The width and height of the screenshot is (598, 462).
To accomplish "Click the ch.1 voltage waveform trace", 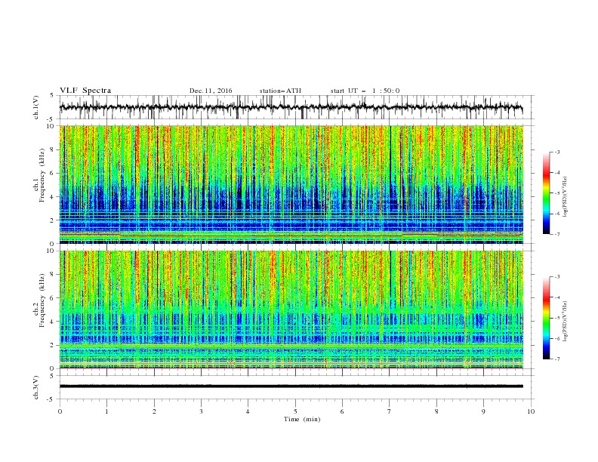I will coord(291,107).
